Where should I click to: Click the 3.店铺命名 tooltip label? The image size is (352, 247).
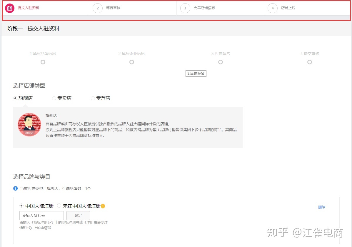[x=196, y=73]
